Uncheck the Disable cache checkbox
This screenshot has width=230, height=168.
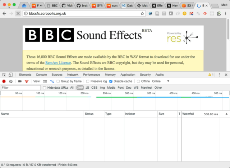pos(111,81)
